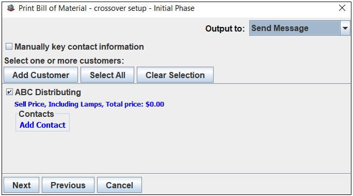This screenshot has width=353, height=196.
Task: Go back using the Previous button
Action: click(x=68, y=185)
